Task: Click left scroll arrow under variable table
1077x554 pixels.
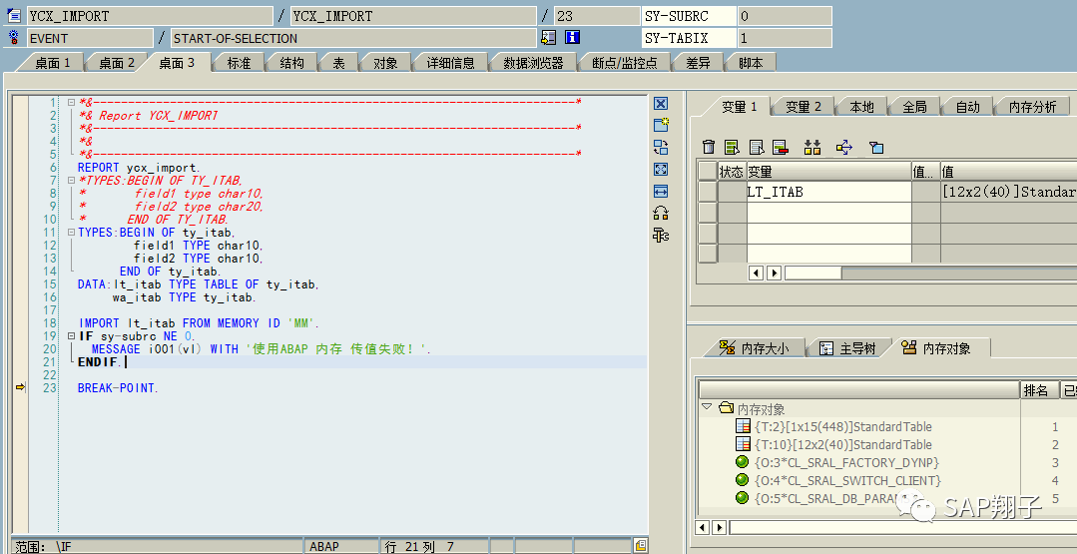Action: 757,273
